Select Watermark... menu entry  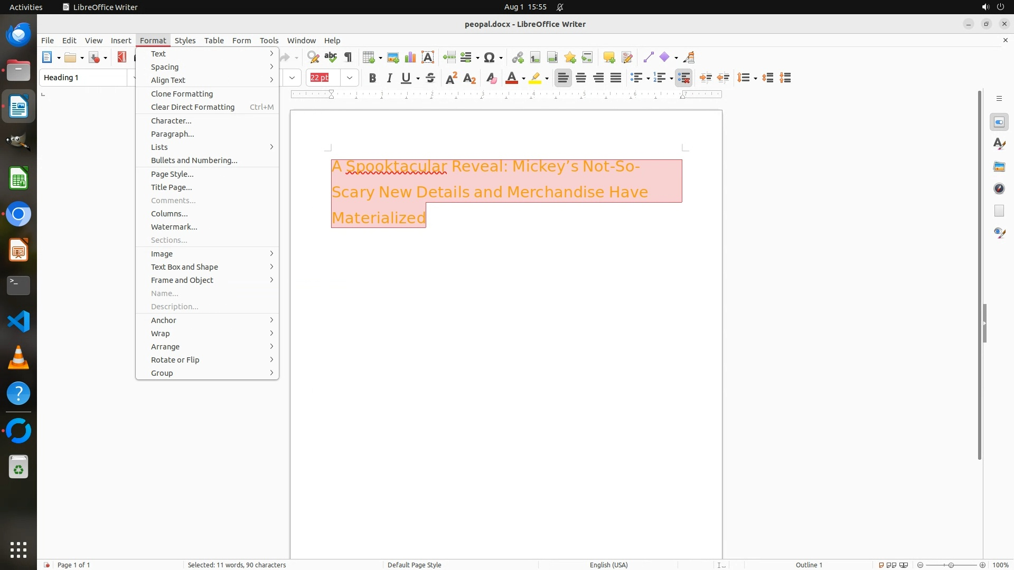point(174,227)
